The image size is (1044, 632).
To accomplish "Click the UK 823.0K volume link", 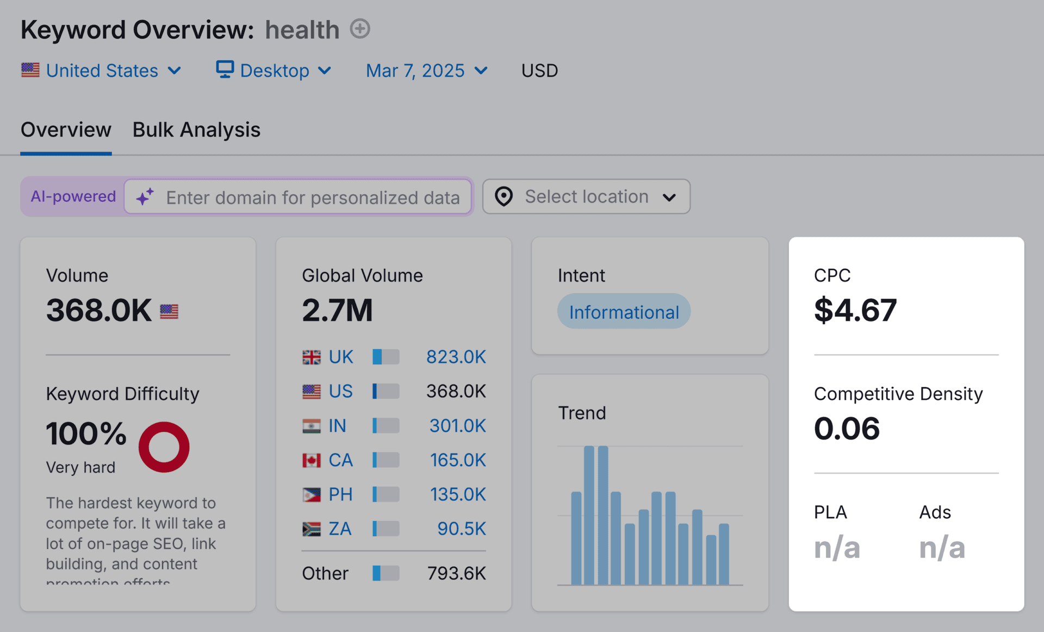I will (x=456, y=357).
